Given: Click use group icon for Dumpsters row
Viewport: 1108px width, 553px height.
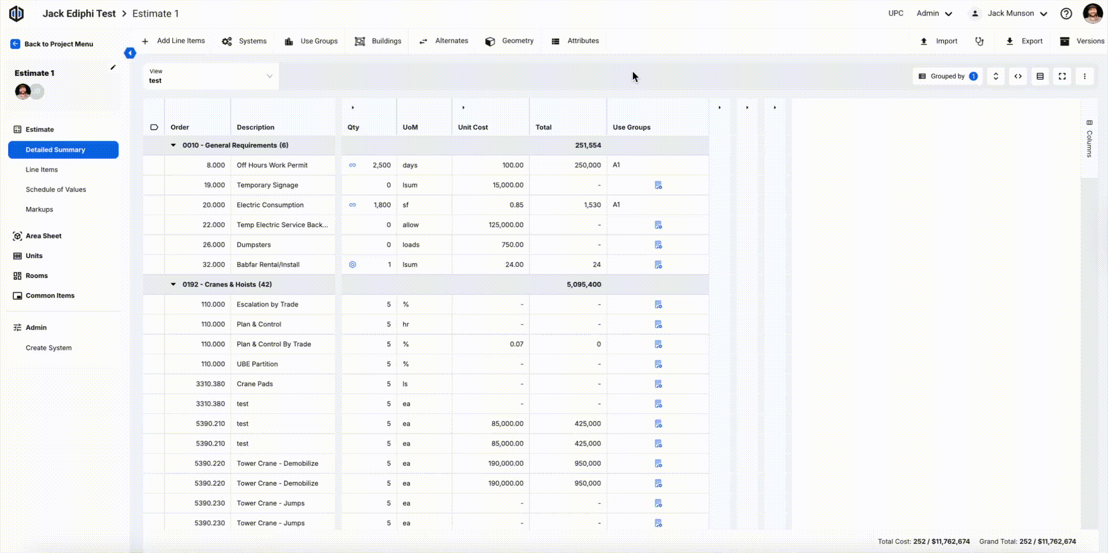Looking at the screenshot, I should pyautogui.click(x=658, y=245).
